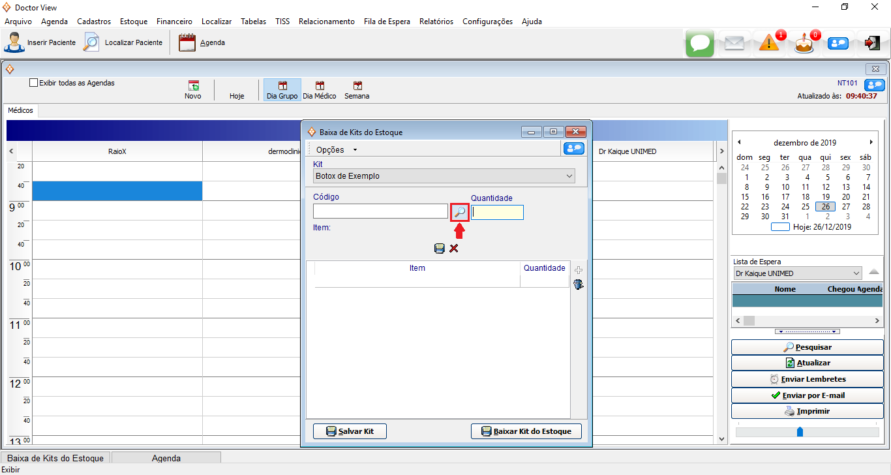Click the exit door icon in toolbar
This screenshot has height=475, width=891.
pos(872,43)
